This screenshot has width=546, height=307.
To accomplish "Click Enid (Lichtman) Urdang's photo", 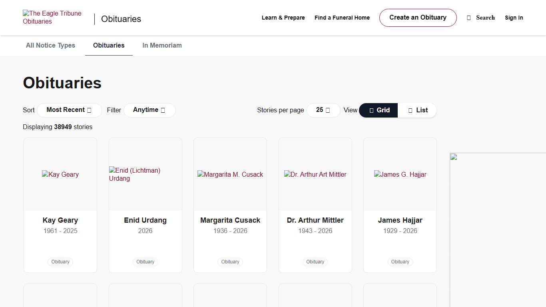I will click(x=145, y=174).
